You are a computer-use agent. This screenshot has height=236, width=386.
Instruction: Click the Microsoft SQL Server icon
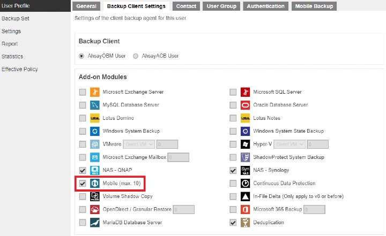point(245,92)
